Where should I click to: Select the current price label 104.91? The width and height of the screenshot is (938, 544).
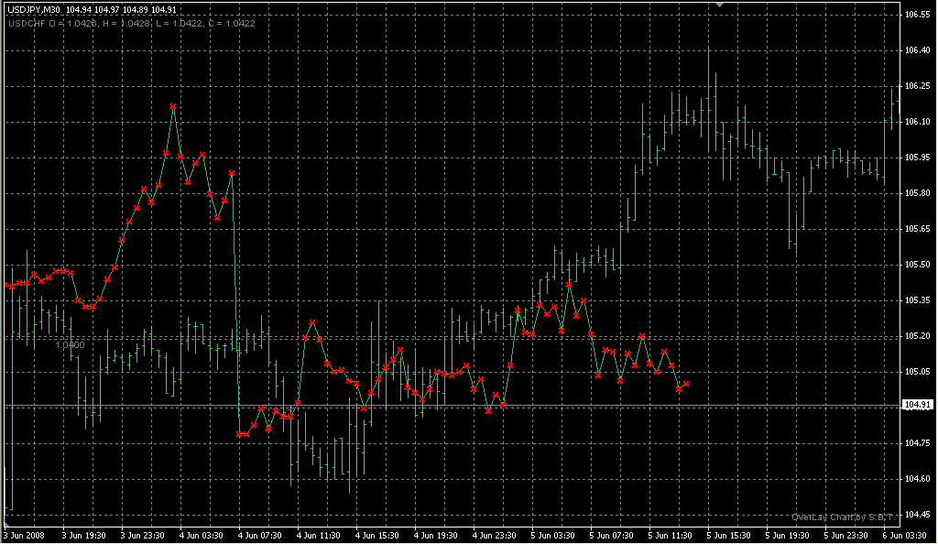click(917, 405)
